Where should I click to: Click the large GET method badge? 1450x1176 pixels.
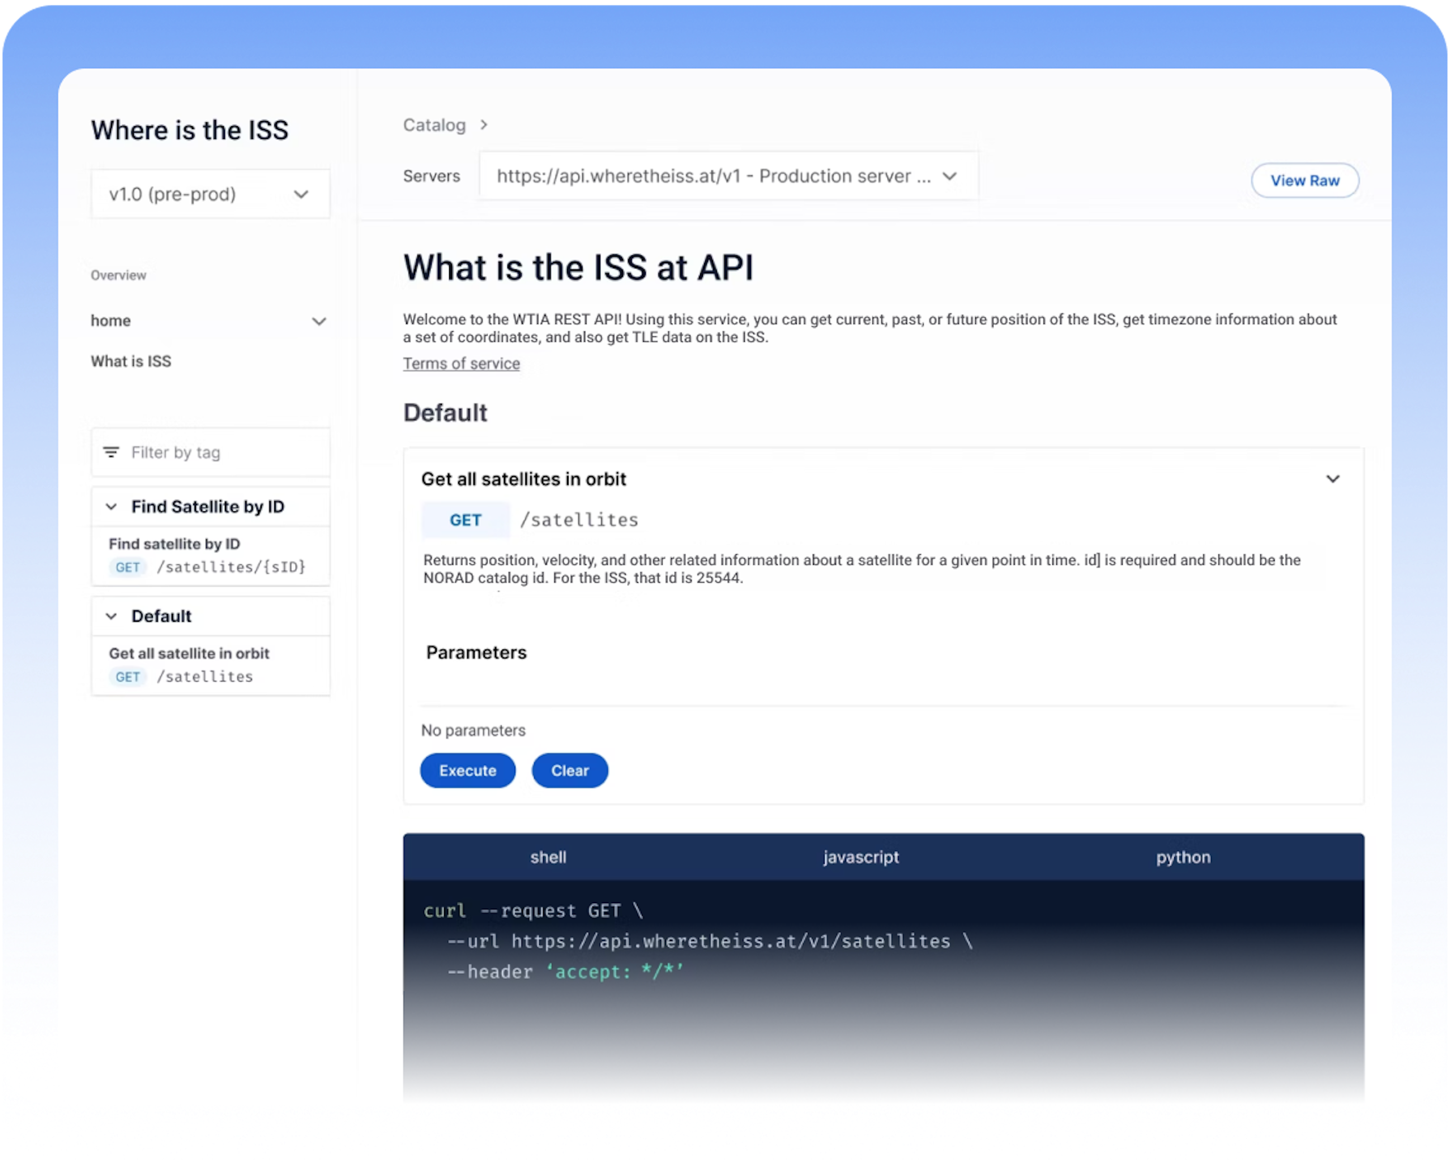pos(466,520)
